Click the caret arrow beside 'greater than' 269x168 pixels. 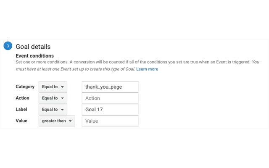coord(70,121)
